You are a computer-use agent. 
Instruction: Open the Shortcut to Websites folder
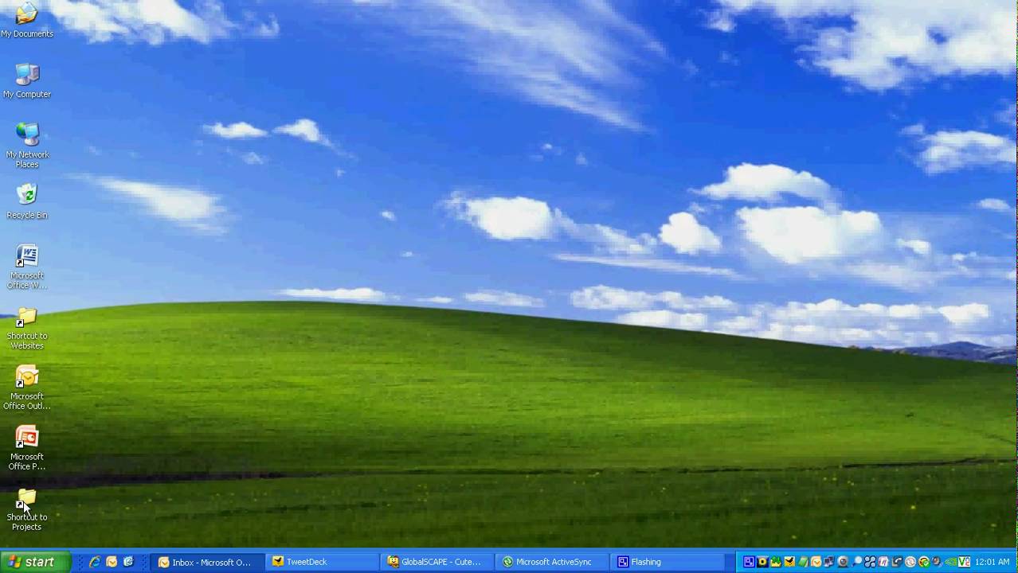(x=26, y=318)
